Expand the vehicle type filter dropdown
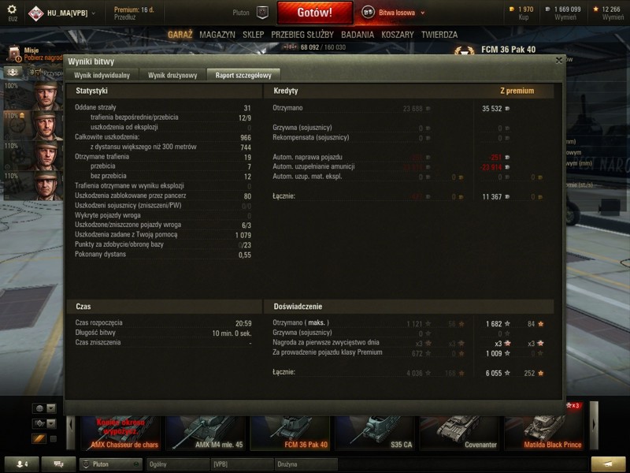 click(44, 423)
